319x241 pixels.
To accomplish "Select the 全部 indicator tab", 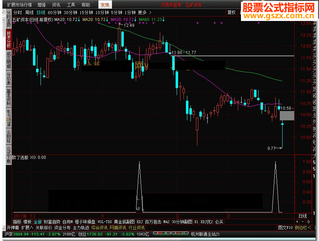I will point(37,222).
